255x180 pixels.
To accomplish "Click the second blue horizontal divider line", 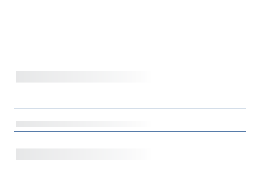I will [x=130, y=51].
